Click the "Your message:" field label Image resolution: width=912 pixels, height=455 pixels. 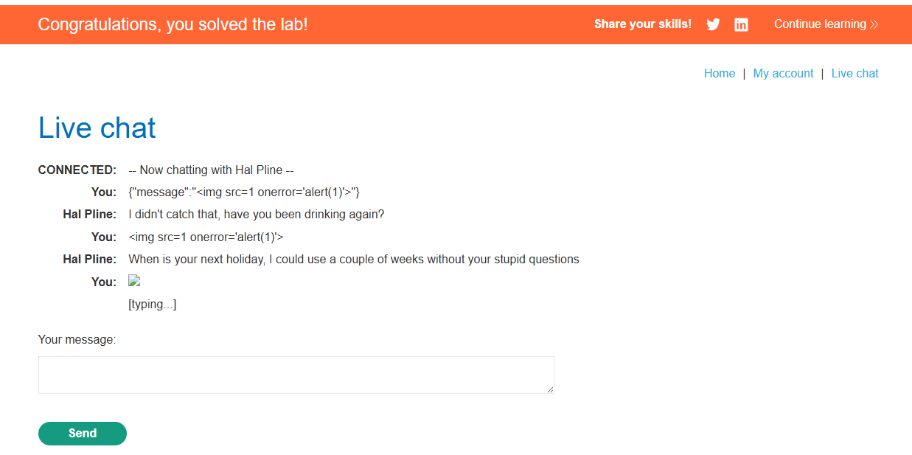77,340
